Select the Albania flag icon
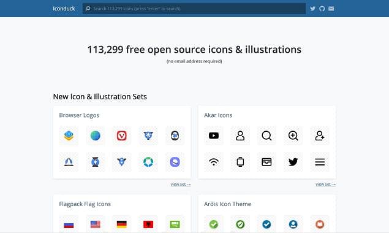The height and width of the screenshot is (233, 389). (148, 224)
